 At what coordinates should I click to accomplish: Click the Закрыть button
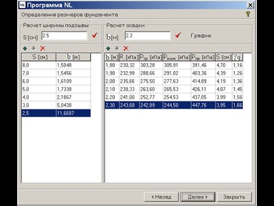click(x=234, y=197)
